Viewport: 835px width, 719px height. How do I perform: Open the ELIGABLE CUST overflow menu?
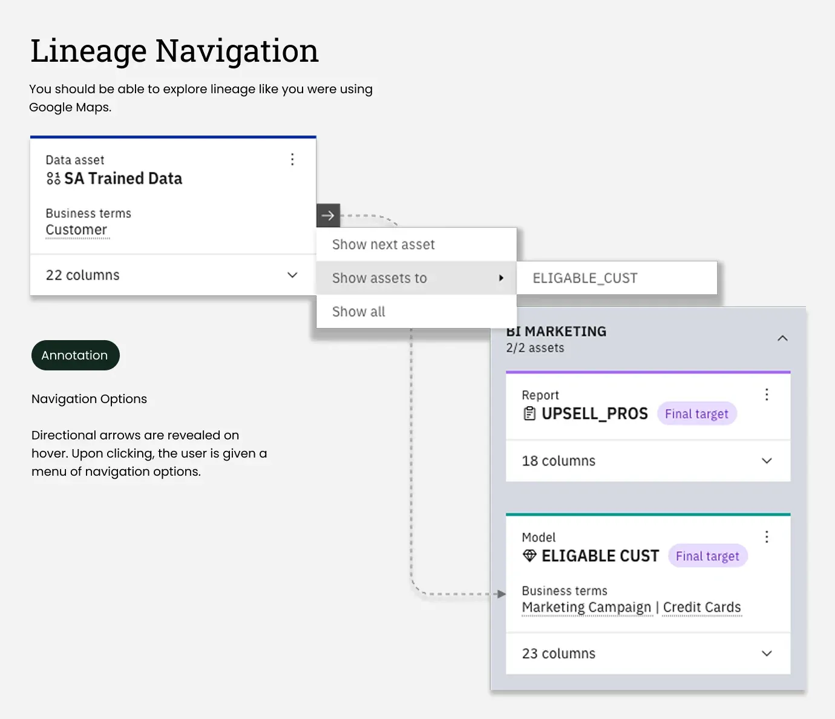coord(767,537)
